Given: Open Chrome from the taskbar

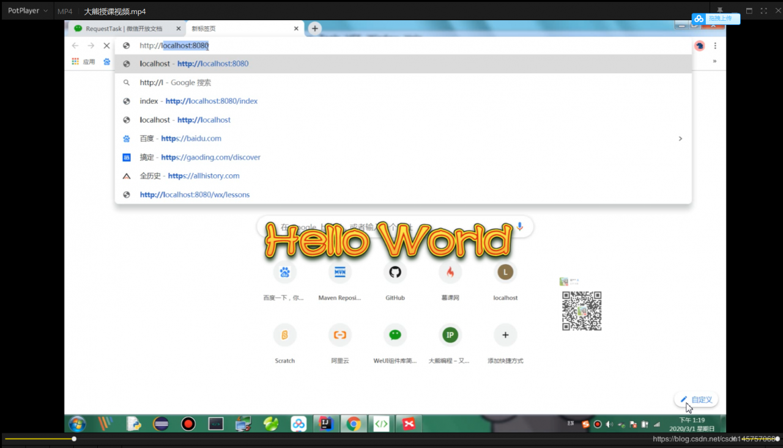Looking at the screenshot, I should (x=354, y=424).
